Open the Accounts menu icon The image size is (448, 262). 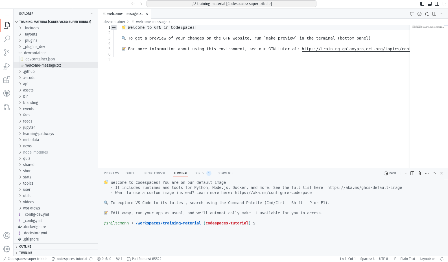[x=7, y=235]
